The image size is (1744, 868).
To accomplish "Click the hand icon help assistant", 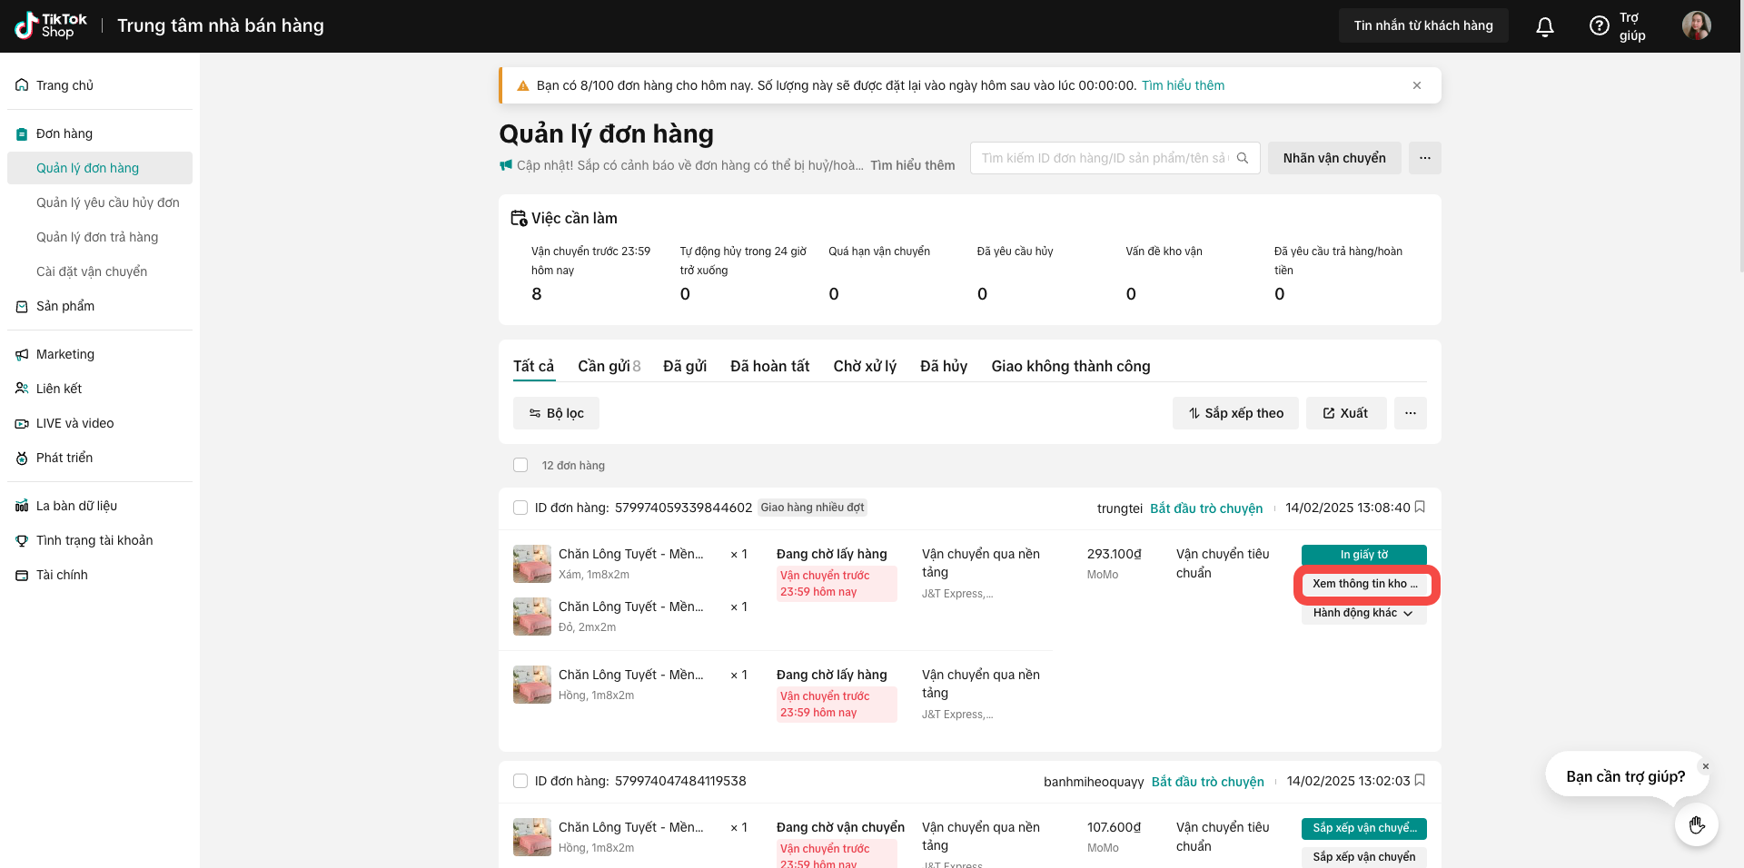I will pyautogui.click(x=1696, y=824).
